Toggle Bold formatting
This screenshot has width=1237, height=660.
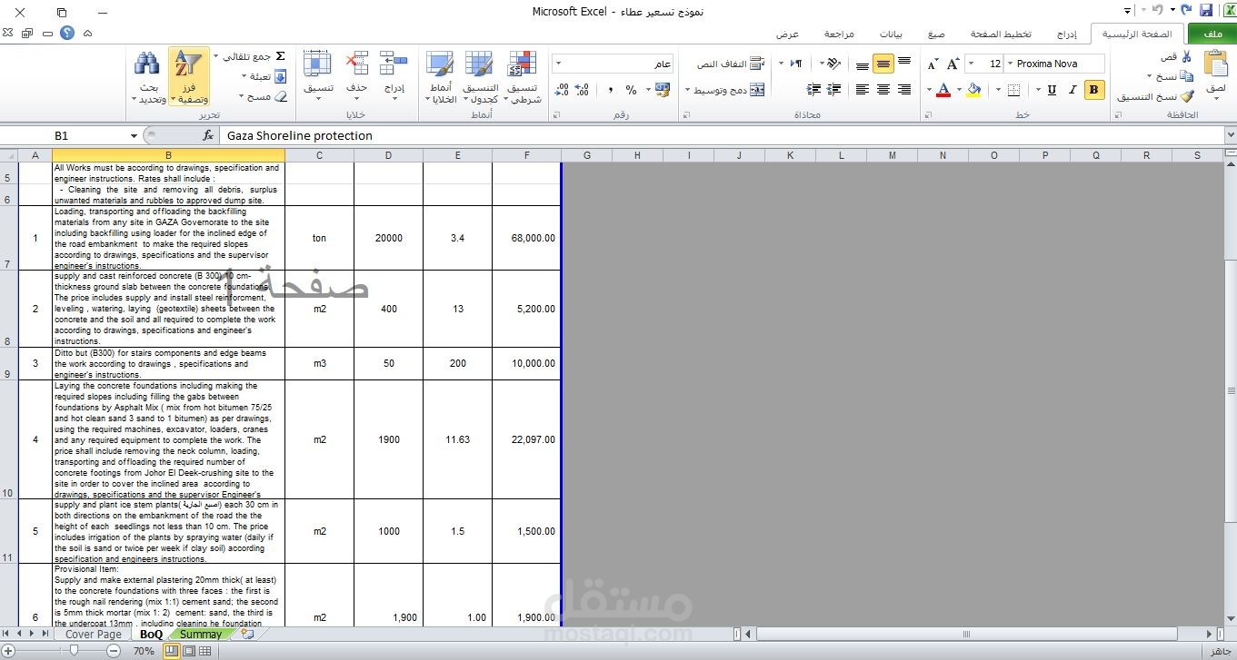pyautogui.click(x=1093, y=90)
